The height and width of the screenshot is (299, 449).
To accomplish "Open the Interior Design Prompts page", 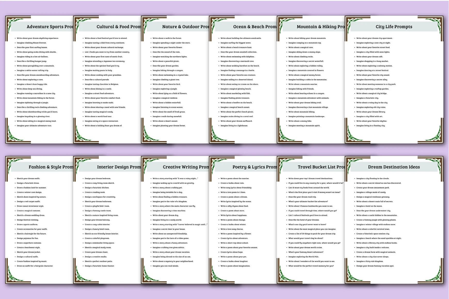I will [107, 220].
